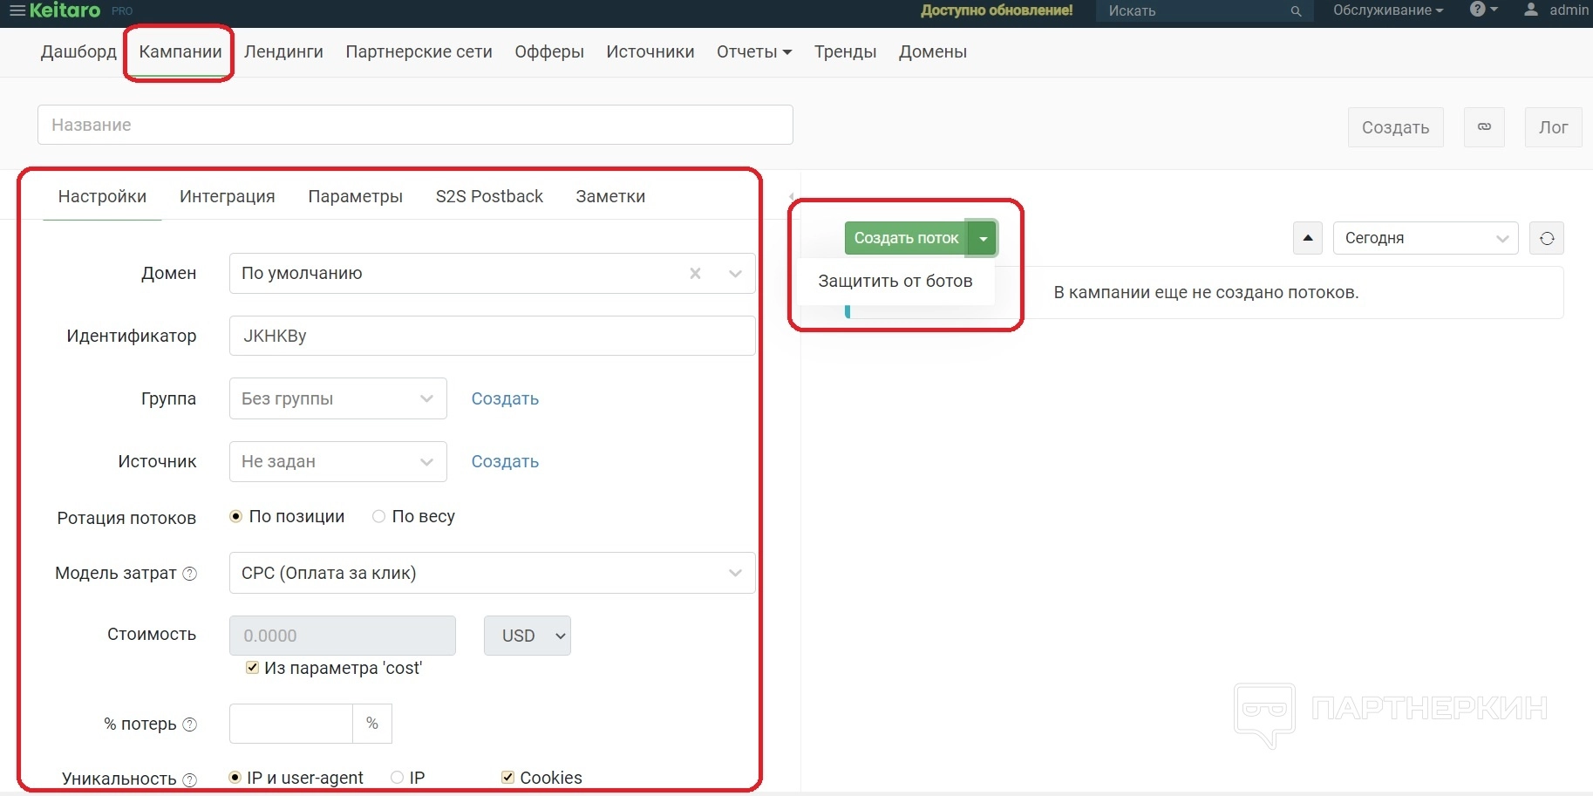The width and height of the screenshot is (1593, 796).
Task: Open the Сегодня date range dropdown
Action: (1426, 238)
